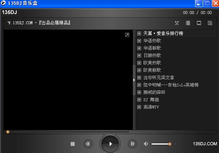219x153 pixels.
Task: Switch to the monitor display mode icon
Action: click(x=199, y=23)
